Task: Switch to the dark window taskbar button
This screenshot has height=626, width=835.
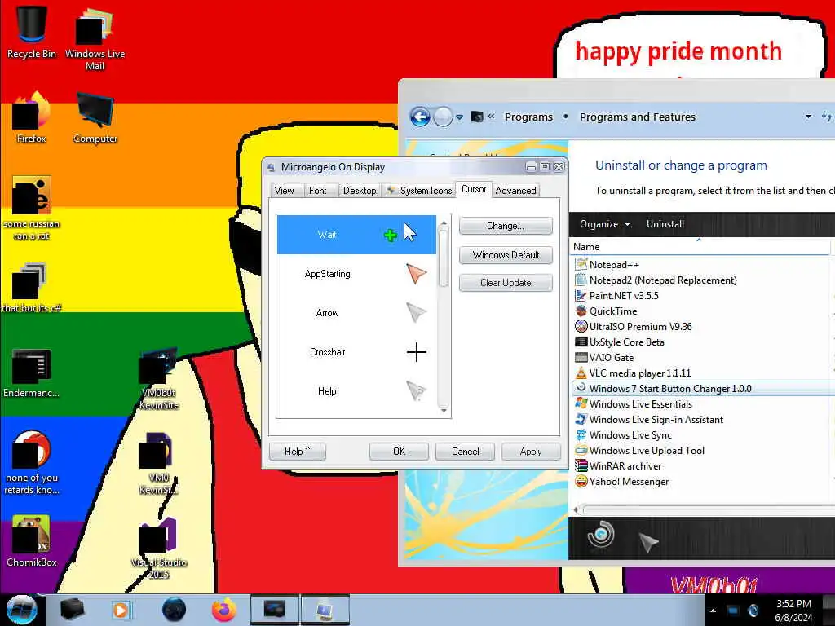Action: tap(275, 610)
